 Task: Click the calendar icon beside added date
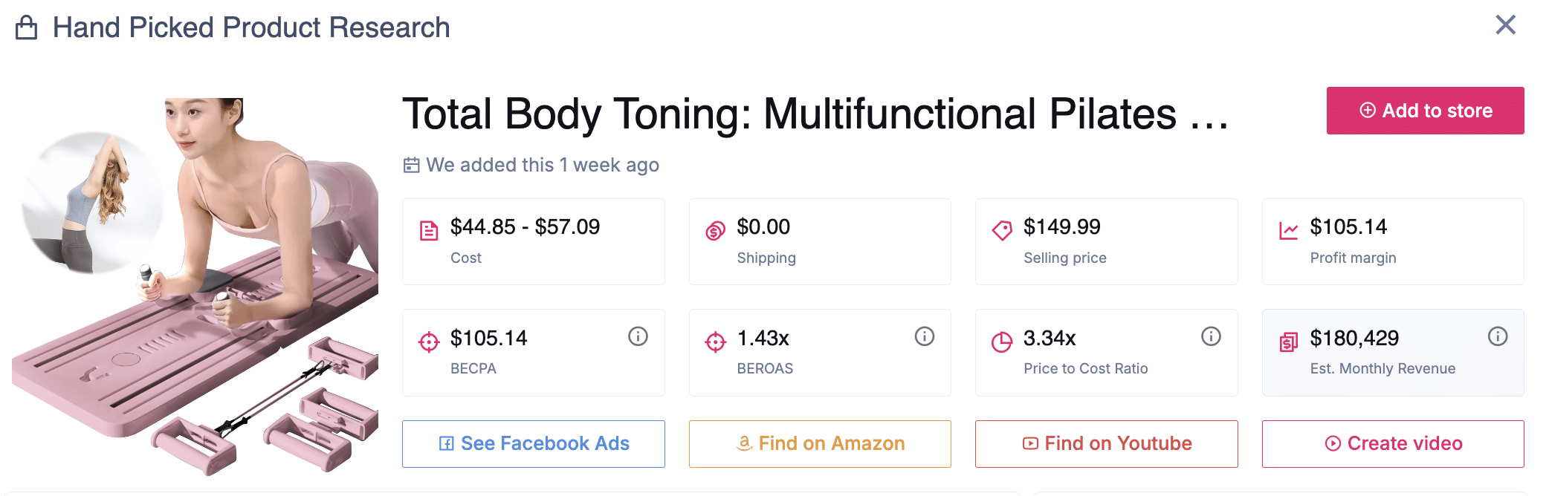coord(411,165)
